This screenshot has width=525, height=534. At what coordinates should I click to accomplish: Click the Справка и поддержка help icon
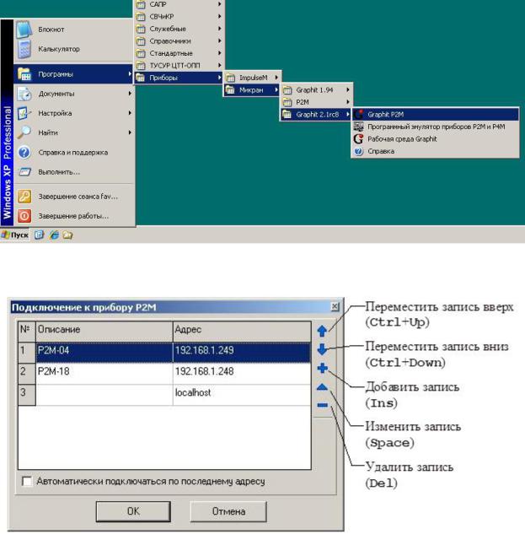click(24, 152)
